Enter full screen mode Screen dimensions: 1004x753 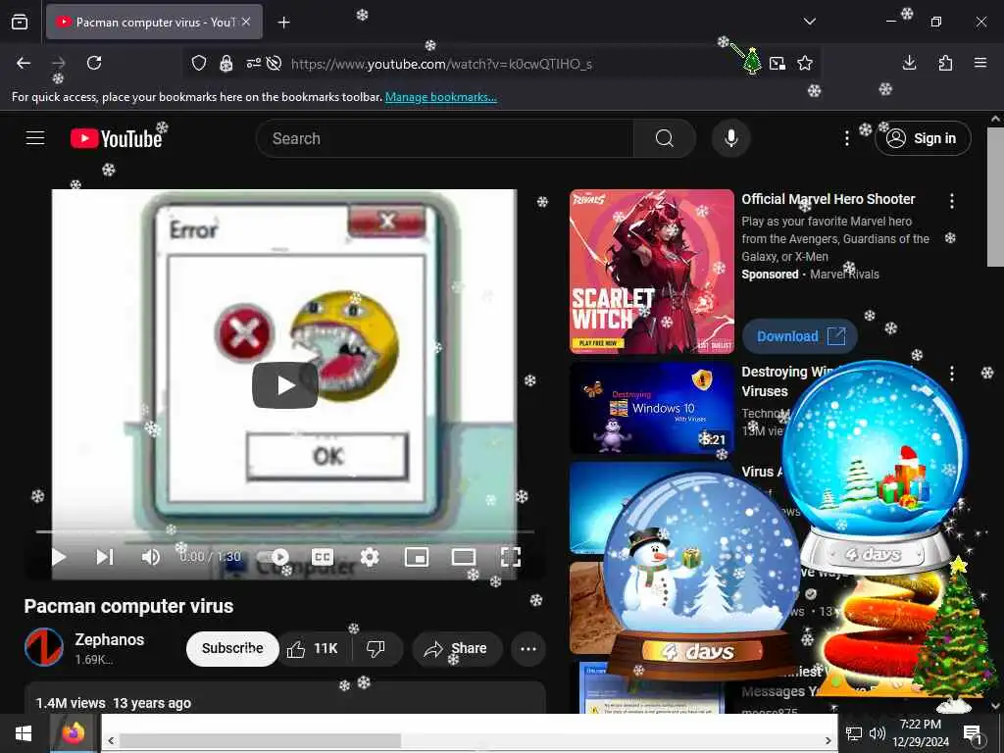(510, 557)
